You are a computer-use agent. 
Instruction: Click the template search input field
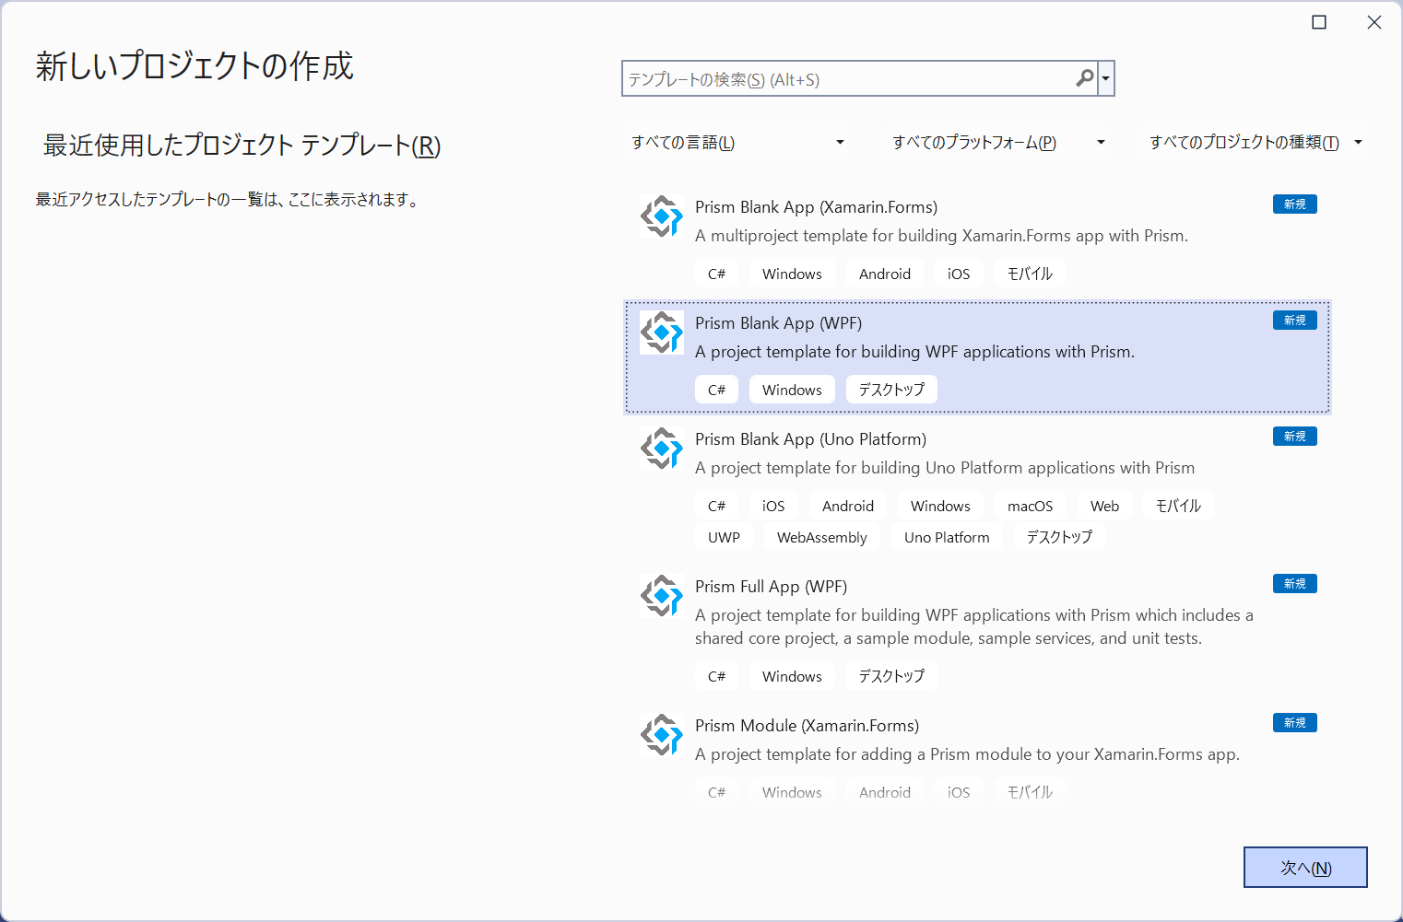pos(848,79)
